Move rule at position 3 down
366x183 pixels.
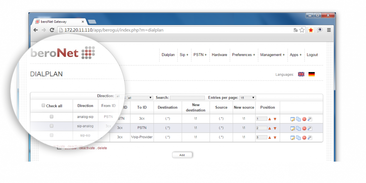tap(275, 138)
